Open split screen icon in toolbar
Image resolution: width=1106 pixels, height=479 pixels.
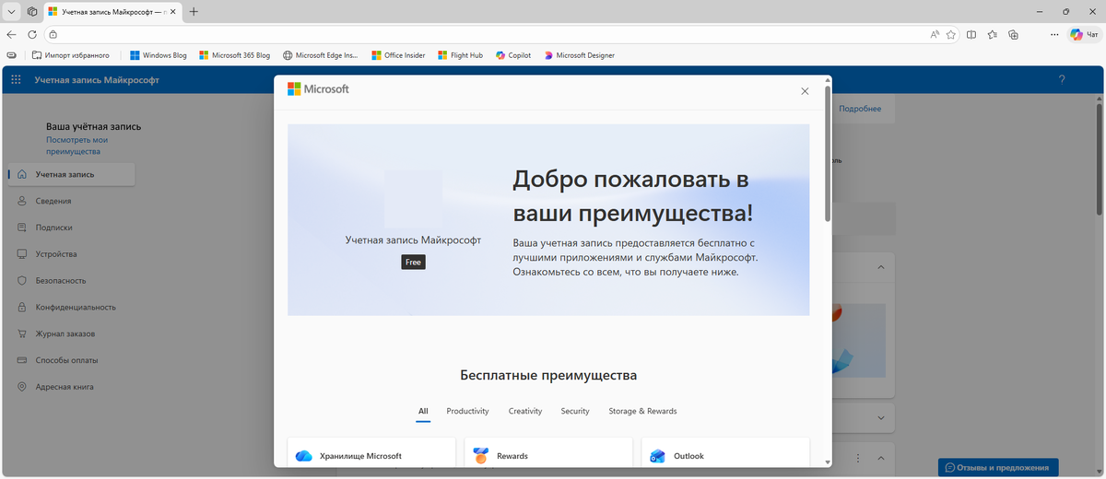coord(971,34)
